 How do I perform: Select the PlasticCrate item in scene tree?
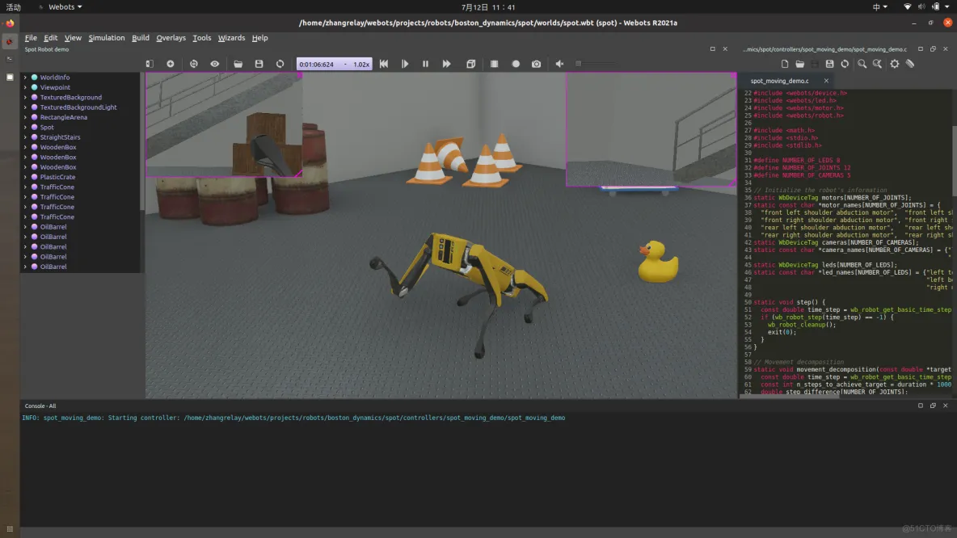(x=57, y=177)
